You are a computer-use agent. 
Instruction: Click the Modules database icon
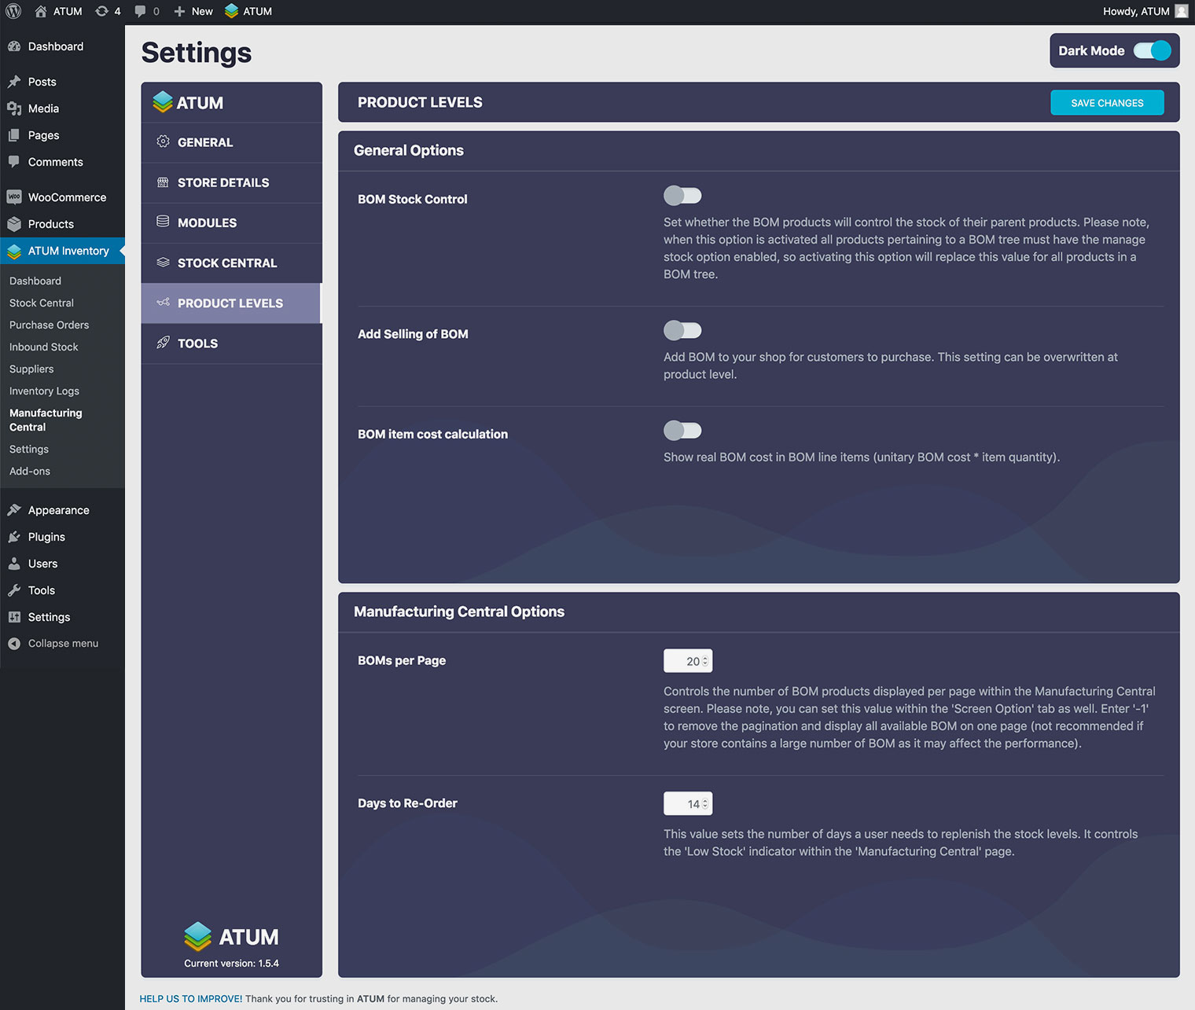(x=163, y=222)
